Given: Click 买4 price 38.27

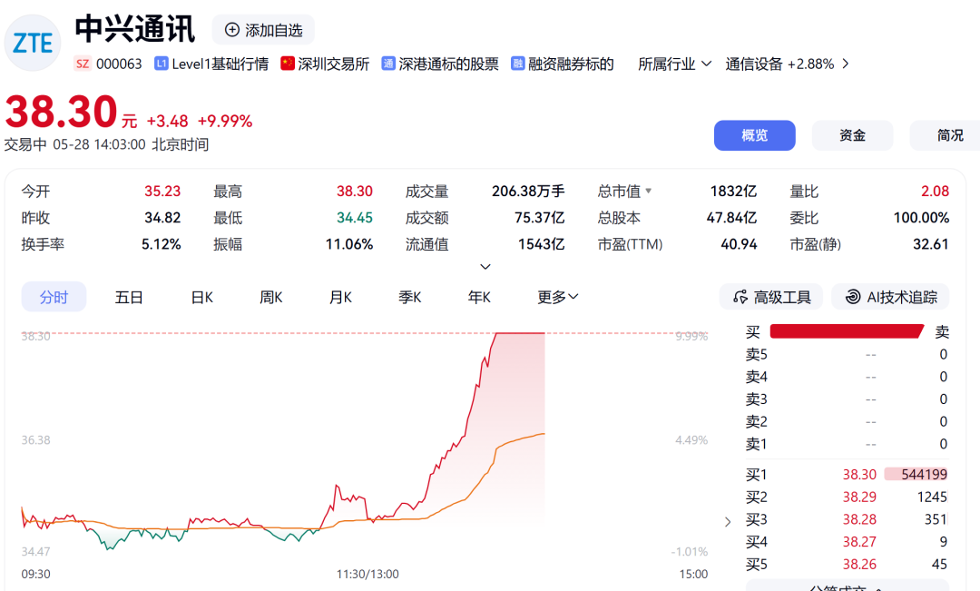Looking at the screenshot, I should point(859,542).
